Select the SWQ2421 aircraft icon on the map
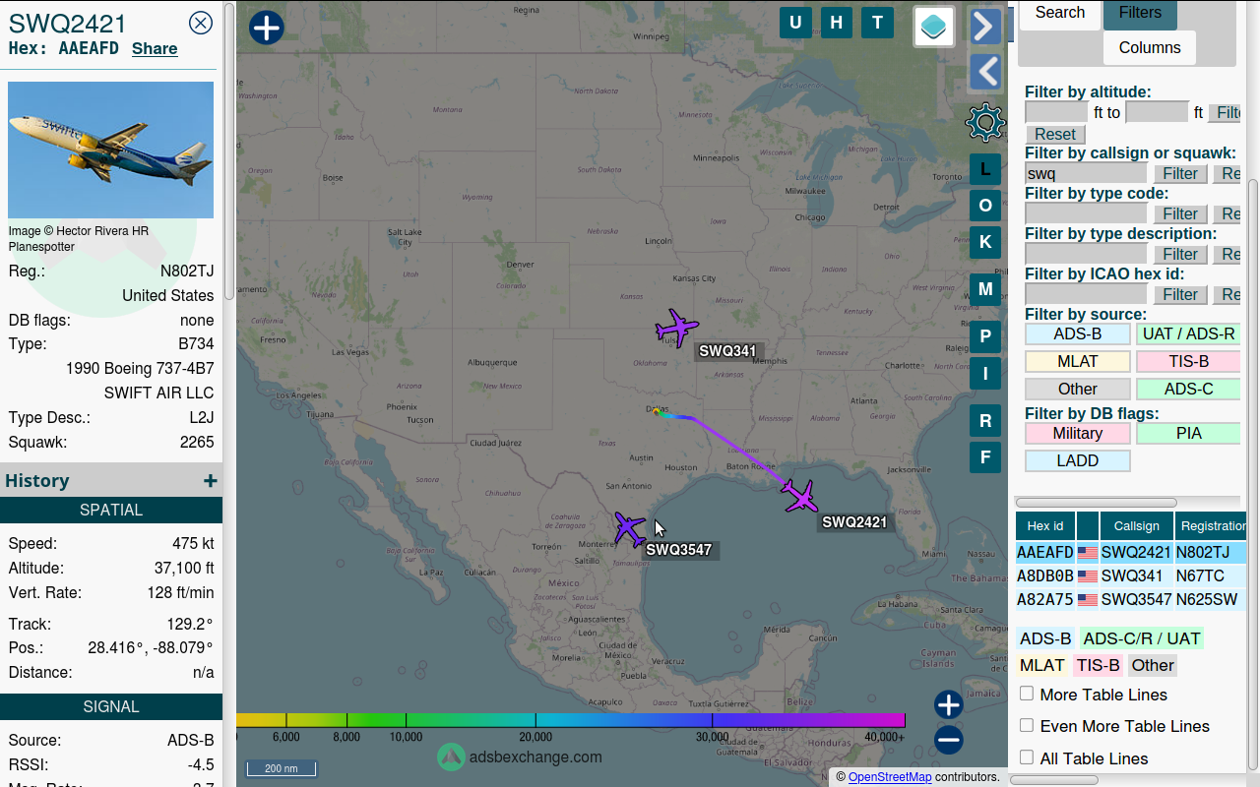 click(800, 497)
